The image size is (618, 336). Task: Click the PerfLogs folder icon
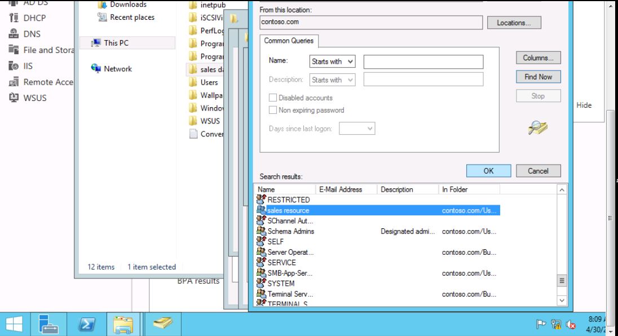pyautogui.click(x=193, y=30)
